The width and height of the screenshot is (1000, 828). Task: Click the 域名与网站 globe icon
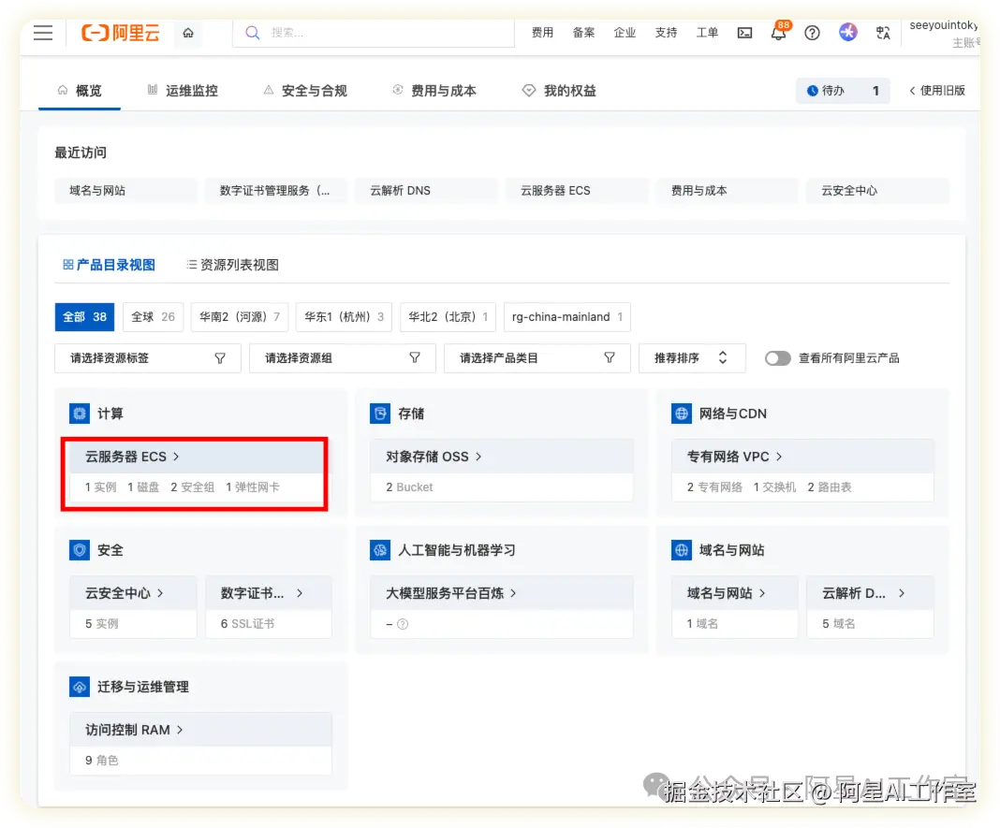[x=682, y=550]
